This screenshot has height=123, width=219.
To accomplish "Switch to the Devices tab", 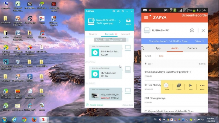I will (x=93, y=34).
